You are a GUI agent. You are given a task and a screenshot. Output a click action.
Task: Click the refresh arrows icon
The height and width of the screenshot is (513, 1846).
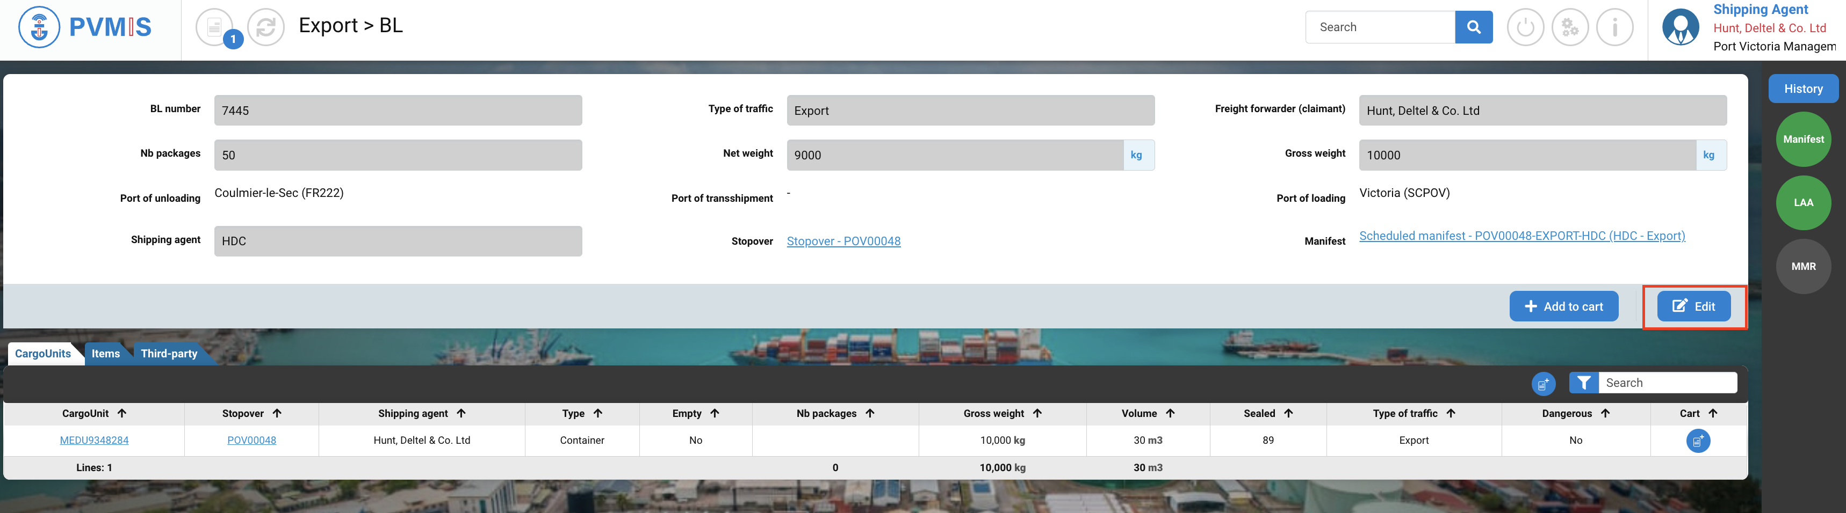pyautogui.click(x=266, y=28)
